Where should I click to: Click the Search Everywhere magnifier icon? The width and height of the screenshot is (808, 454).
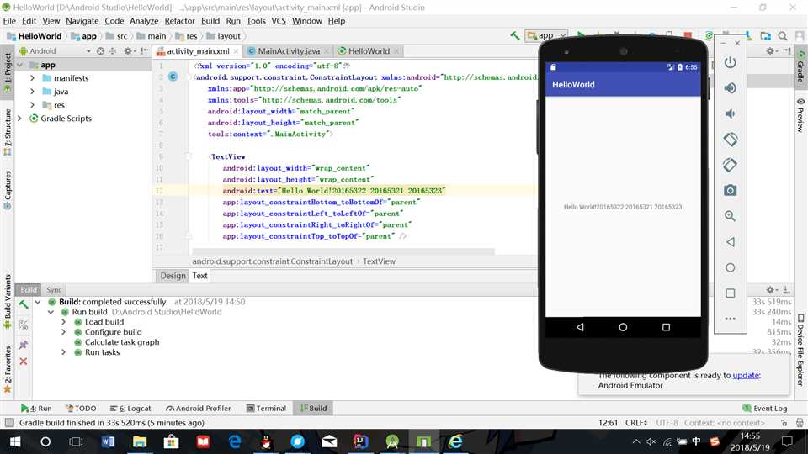tap(783, 35)
